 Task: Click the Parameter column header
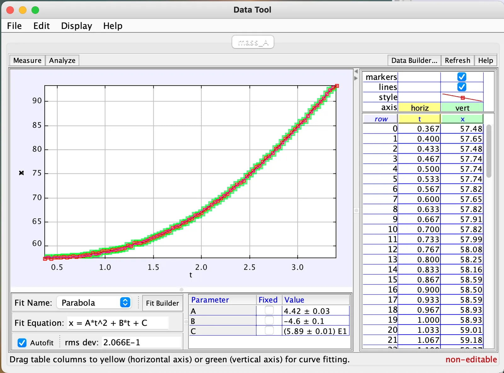click(223, 300)
